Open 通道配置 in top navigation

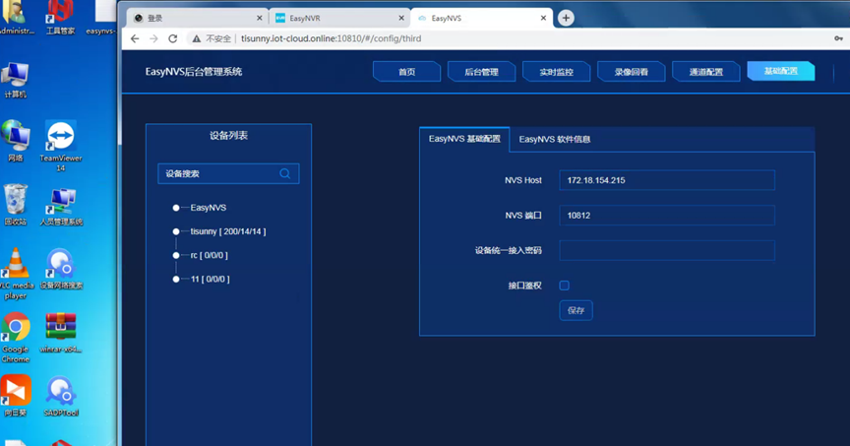[705, 72]
